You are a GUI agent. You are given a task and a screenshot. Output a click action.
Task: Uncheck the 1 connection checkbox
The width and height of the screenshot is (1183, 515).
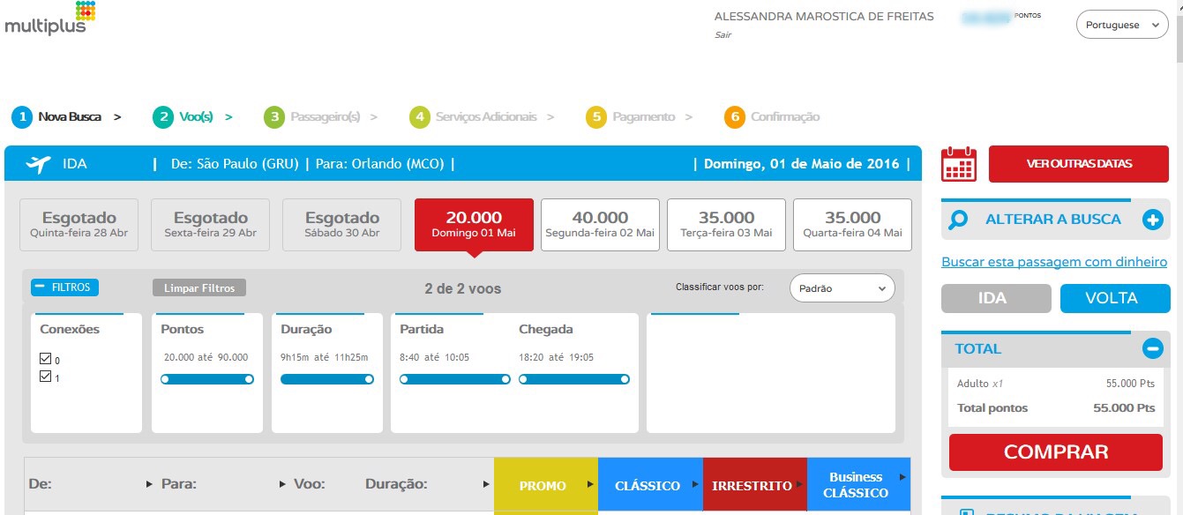46,377
